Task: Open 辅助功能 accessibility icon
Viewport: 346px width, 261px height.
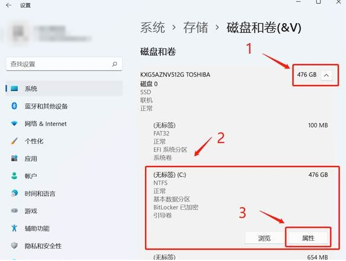Action: (x=14, y=228)
